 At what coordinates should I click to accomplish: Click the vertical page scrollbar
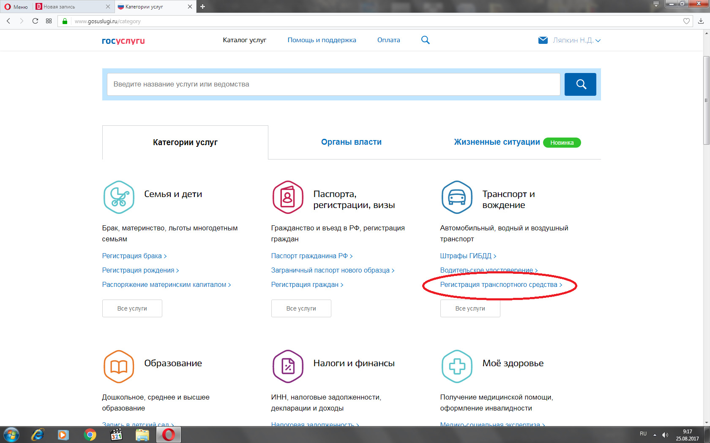click(706, 100)
